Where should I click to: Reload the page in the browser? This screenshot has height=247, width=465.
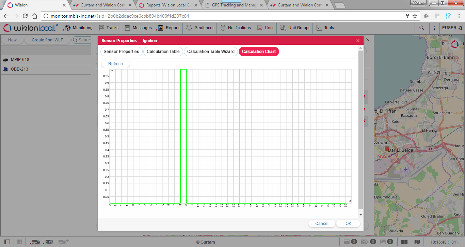pos(25,16)
